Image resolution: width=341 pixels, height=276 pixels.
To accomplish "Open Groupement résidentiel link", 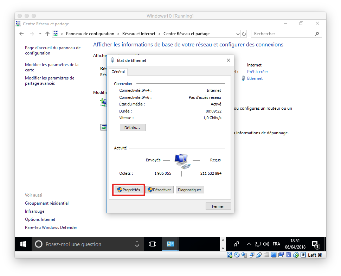I will tap(47, 203).
